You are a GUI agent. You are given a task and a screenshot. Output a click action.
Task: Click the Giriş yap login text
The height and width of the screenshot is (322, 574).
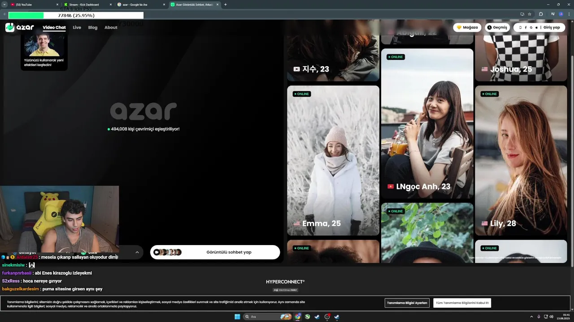[x=552, y=27]
